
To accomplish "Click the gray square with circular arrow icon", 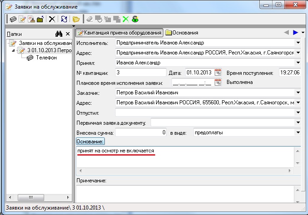I will click(x=99, y=19).
